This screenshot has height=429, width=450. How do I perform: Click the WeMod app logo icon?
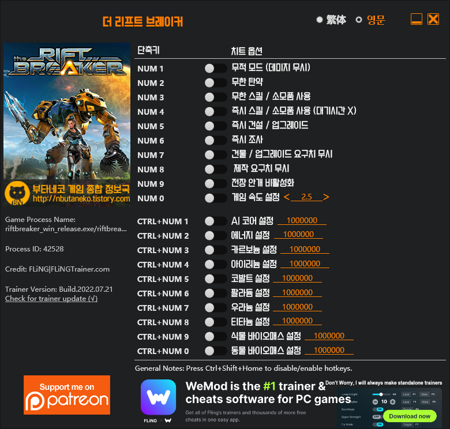tap(158, 397)
